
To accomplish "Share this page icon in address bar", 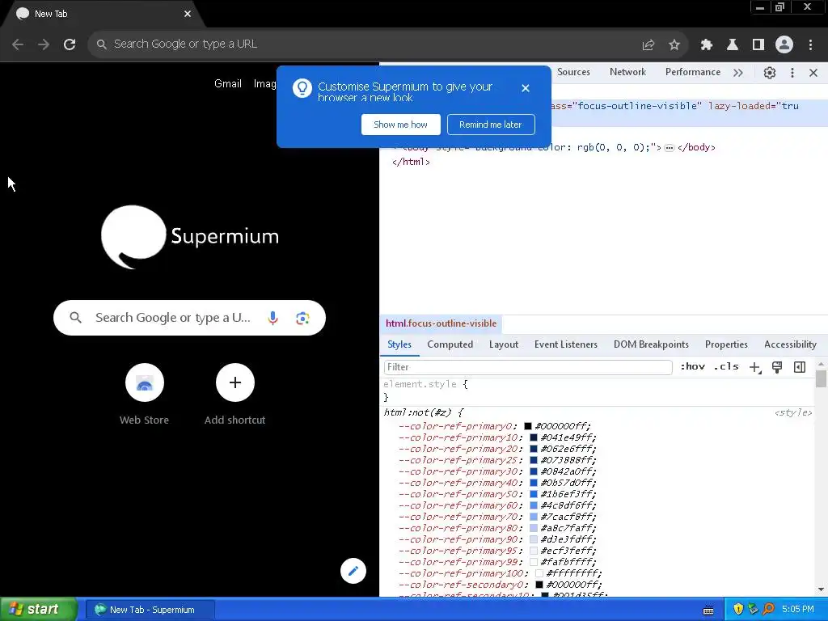I will click(648, 45).
